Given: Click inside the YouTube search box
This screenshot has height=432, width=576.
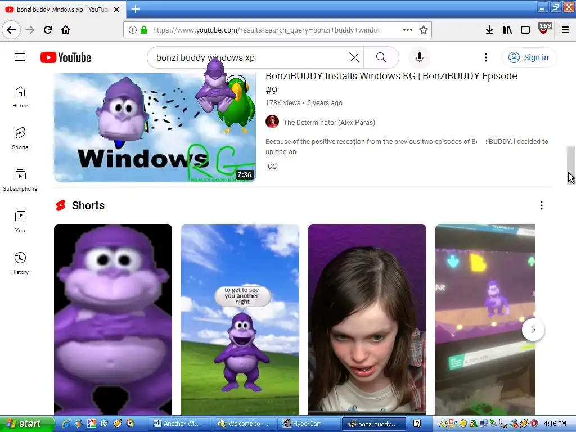Looking at the screenshot, I should click(250, 57).
